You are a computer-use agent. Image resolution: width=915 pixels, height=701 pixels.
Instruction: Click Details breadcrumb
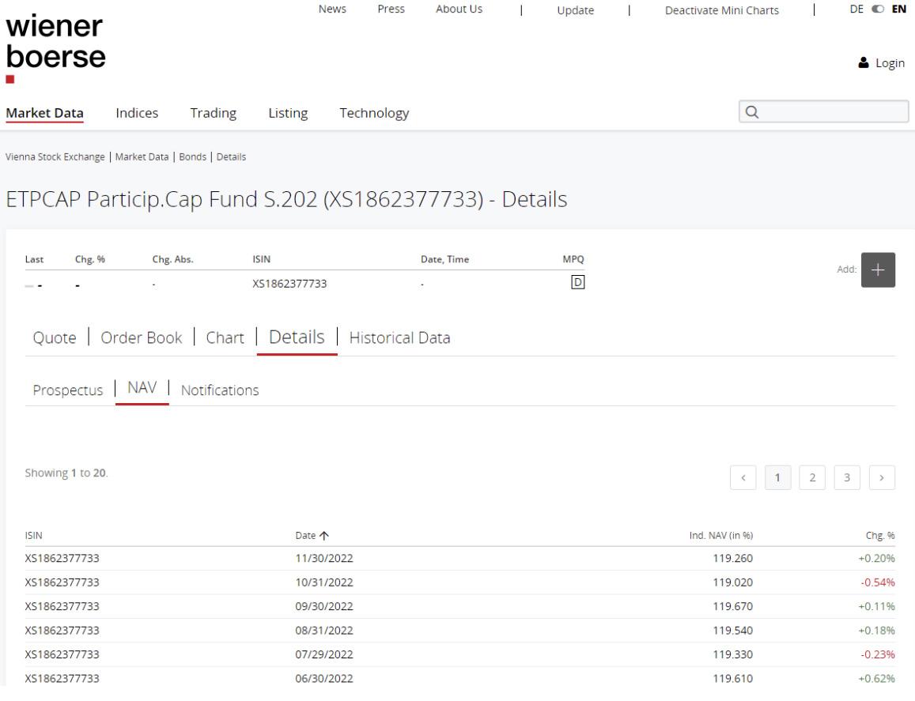click(231, 157)
